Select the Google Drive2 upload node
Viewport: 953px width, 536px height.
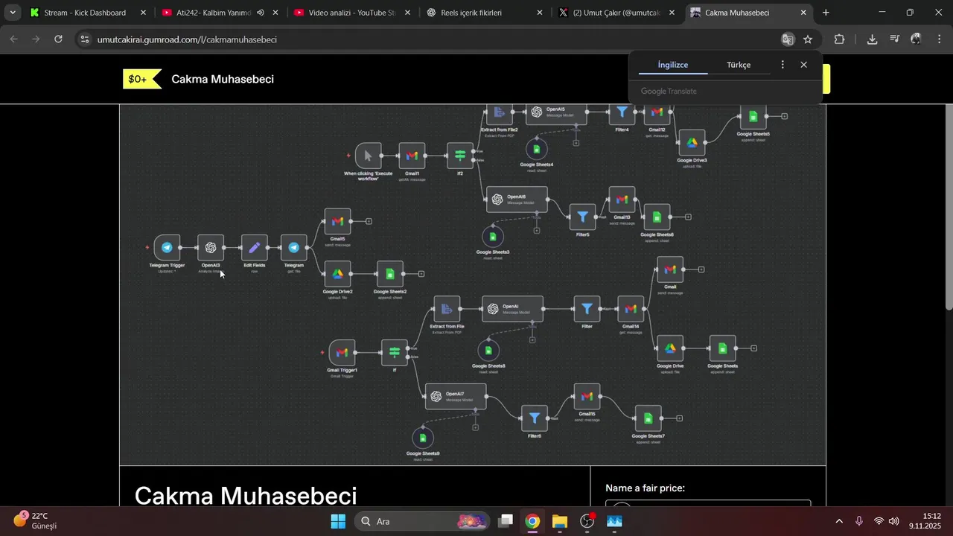[x=337, y=274]
